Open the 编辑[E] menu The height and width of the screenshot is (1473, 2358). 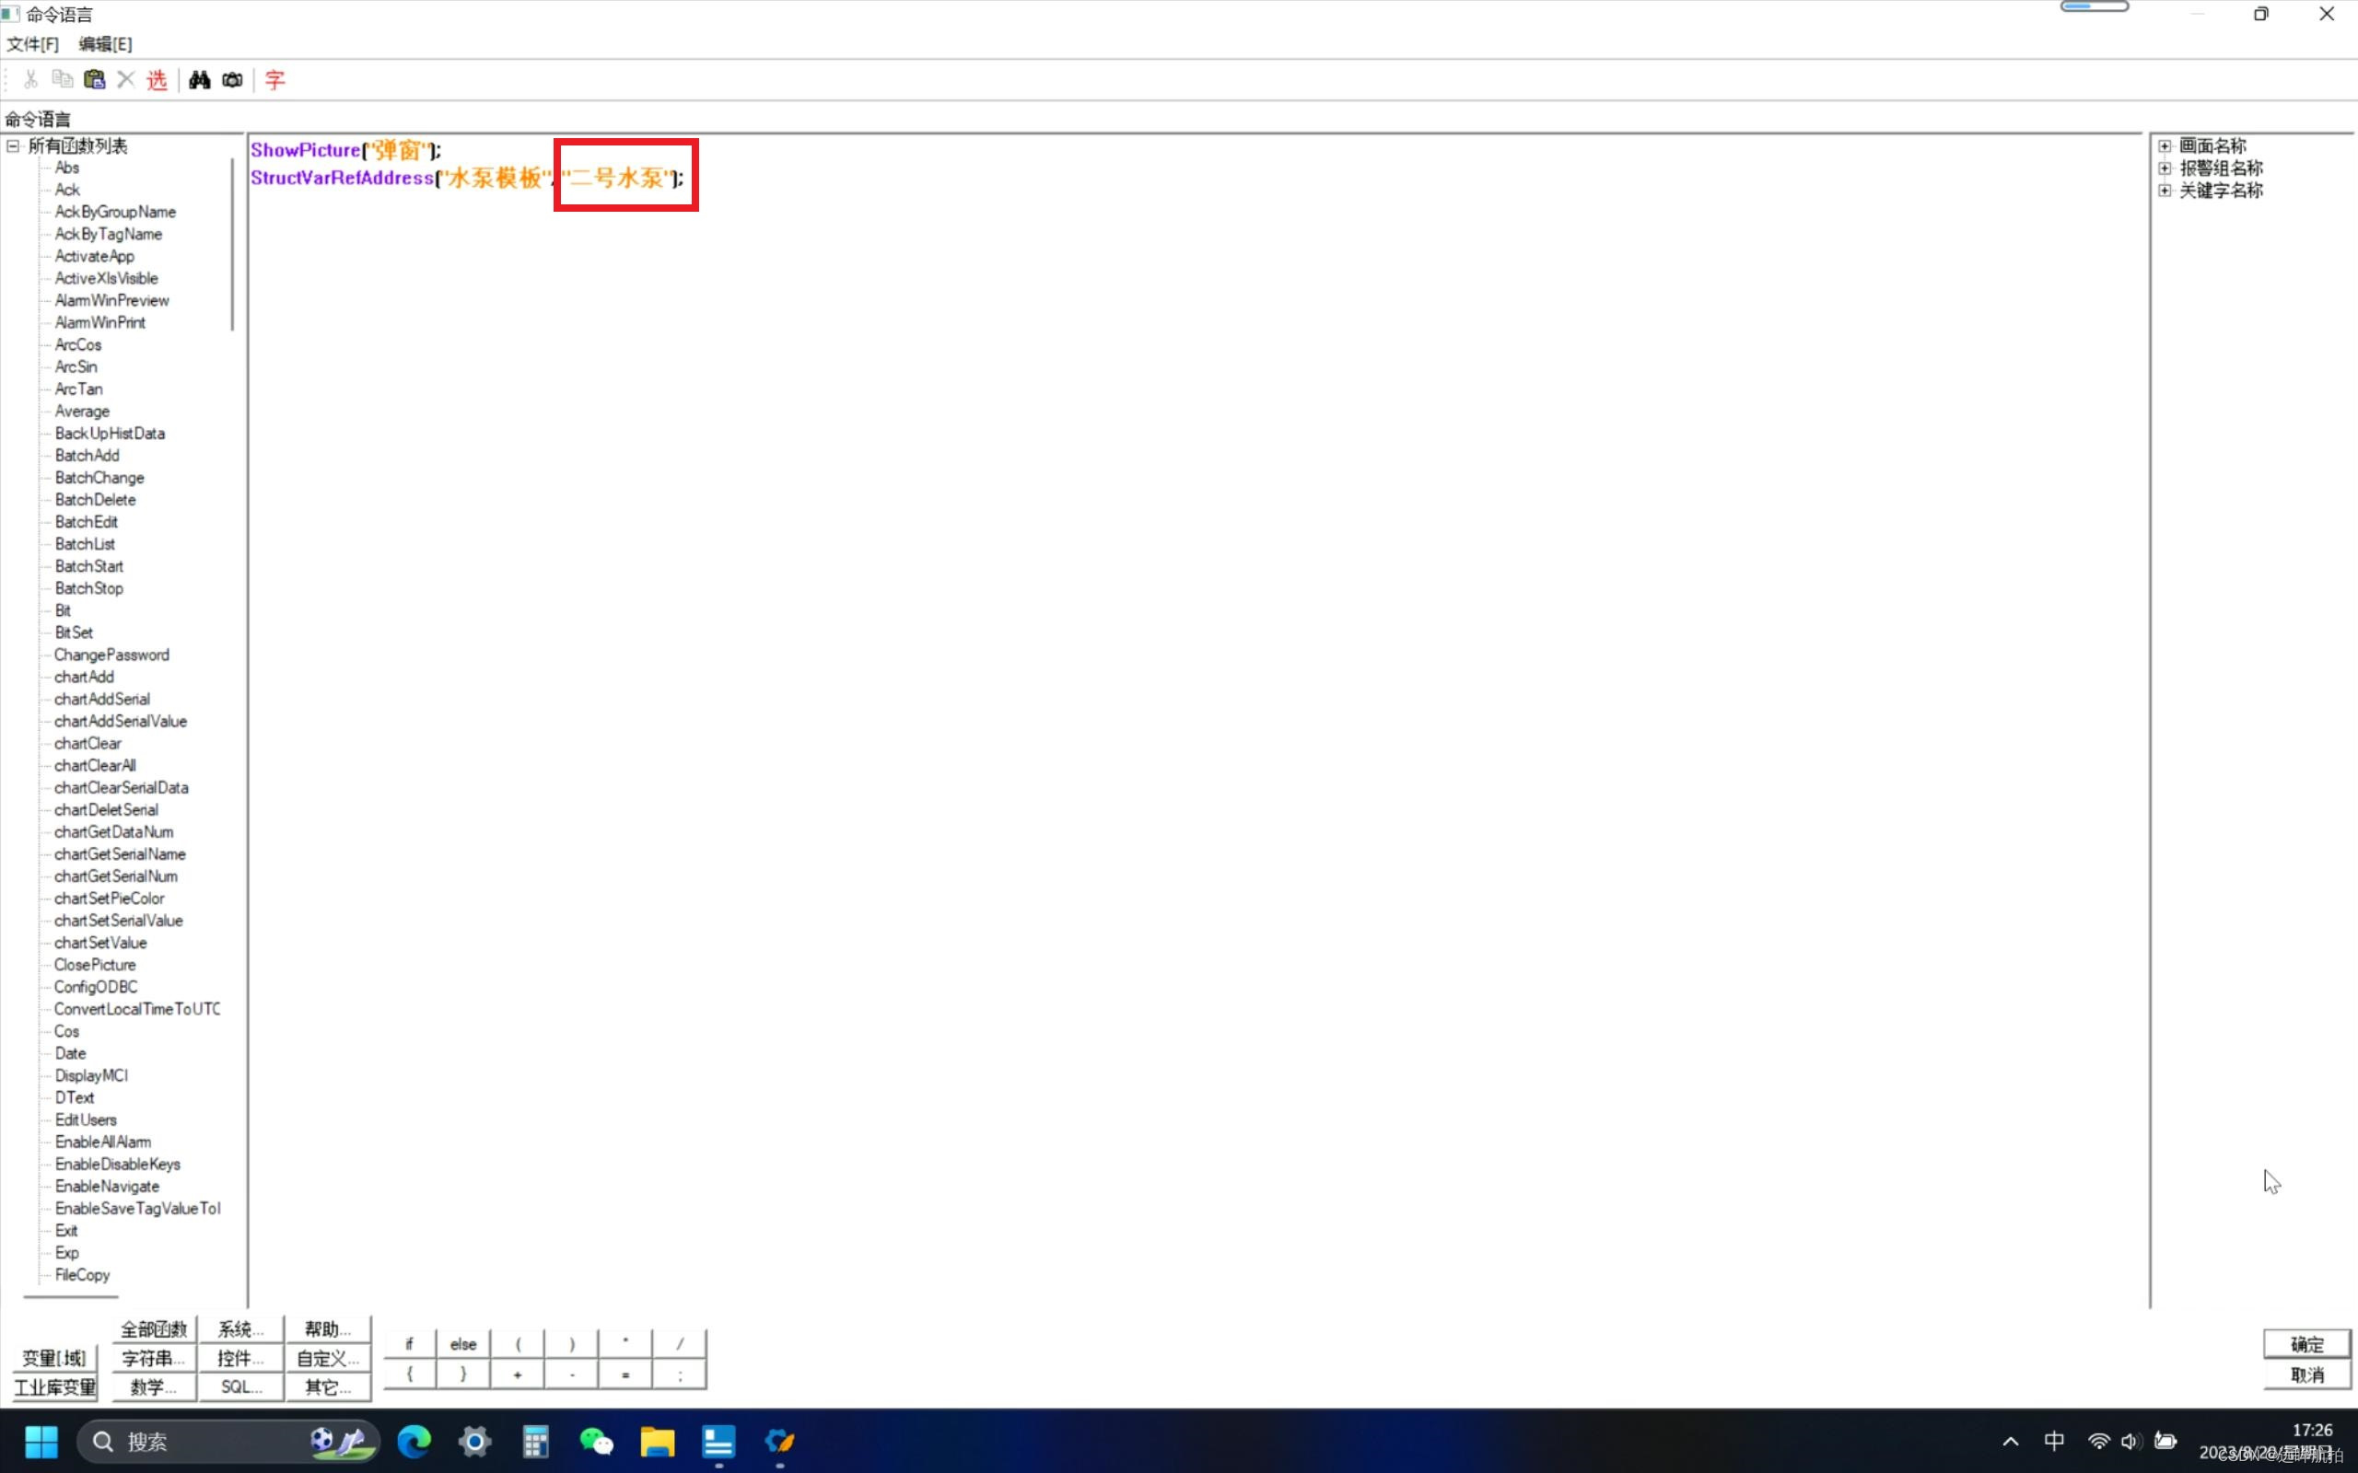tap(105, 44)
